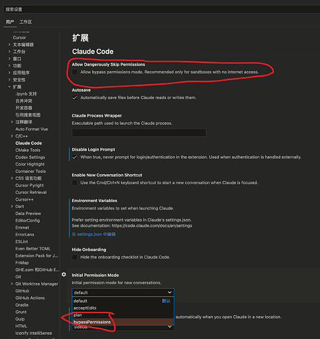This screenshot has width=320, height=339.
Task: Select Claude Code in the tree
Action: pos(28,143)
